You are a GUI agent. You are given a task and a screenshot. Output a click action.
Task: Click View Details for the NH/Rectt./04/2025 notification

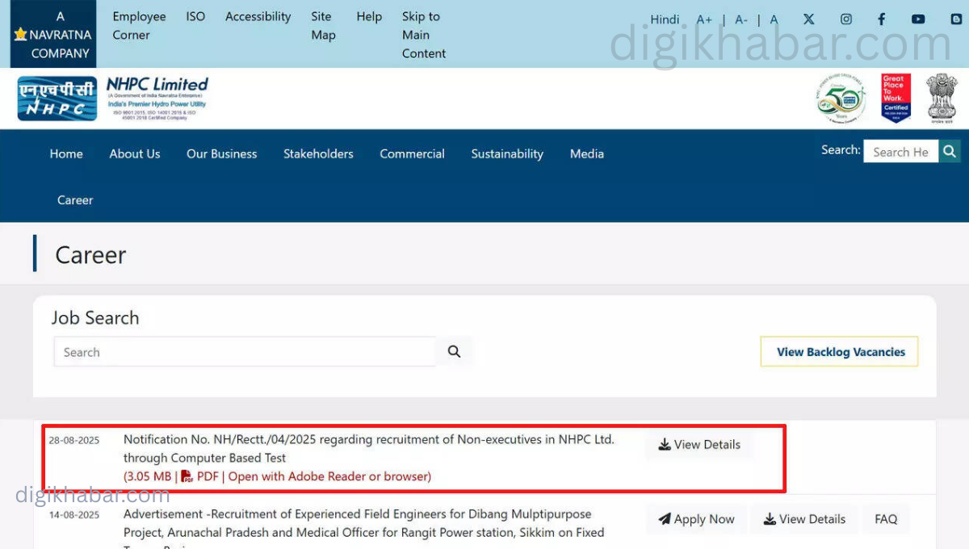(x=699, y=445)
